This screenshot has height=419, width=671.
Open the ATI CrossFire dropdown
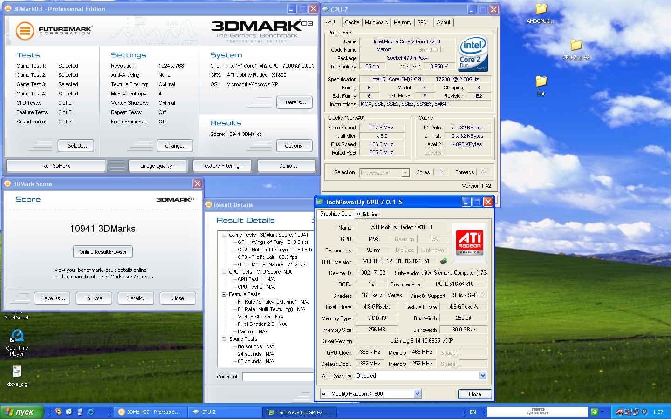[x=483, y=376]
